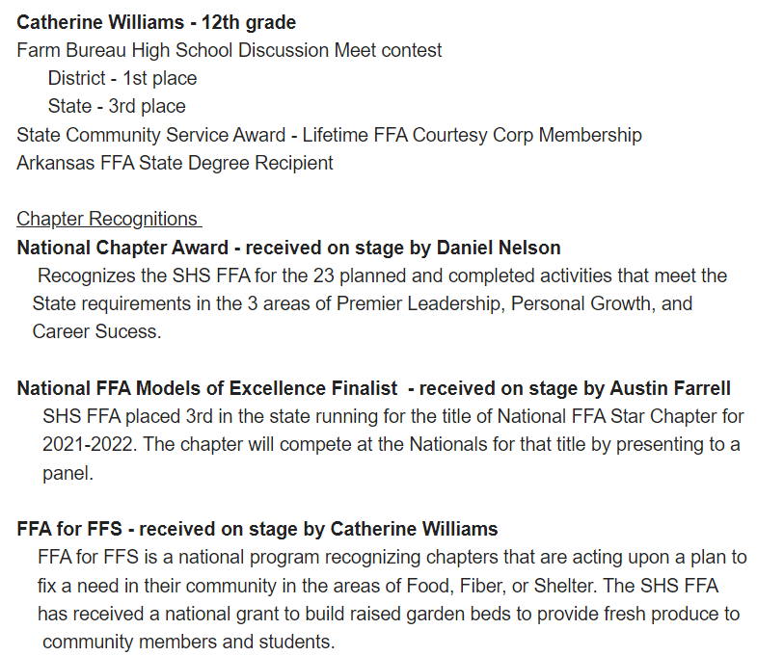This screenshot has height=656, width=784.
Task: Click the FFA for FFS heading
Action: [257, 529]
